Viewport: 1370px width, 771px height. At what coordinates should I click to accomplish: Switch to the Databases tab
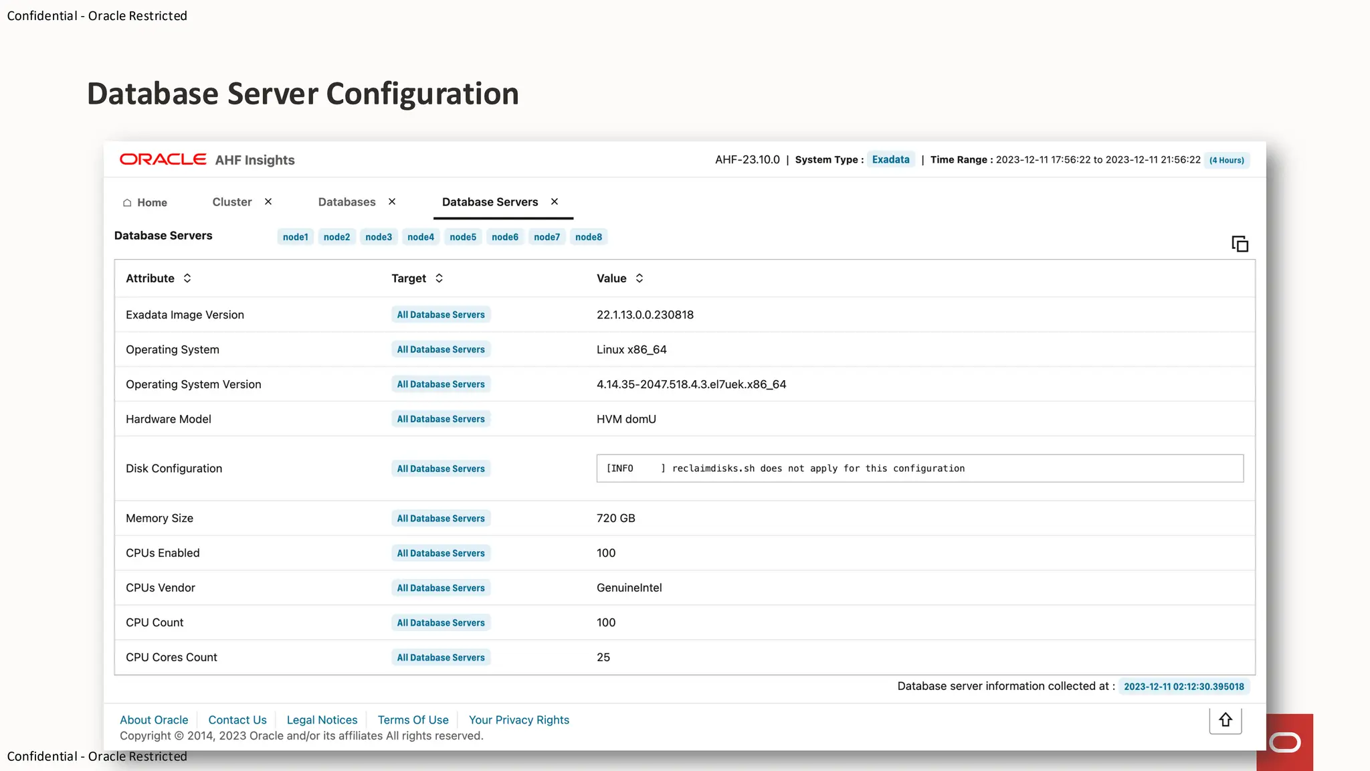(347, 202)
